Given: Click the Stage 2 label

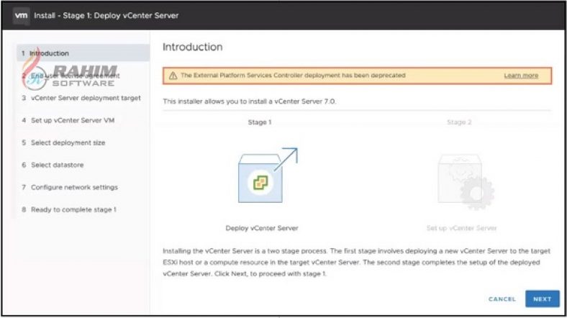Looking at the screenshot, I should pos(459,122).
